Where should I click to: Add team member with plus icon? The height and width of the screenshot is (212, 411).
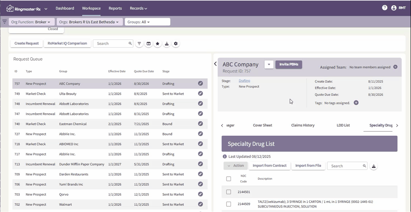[395, 67]
